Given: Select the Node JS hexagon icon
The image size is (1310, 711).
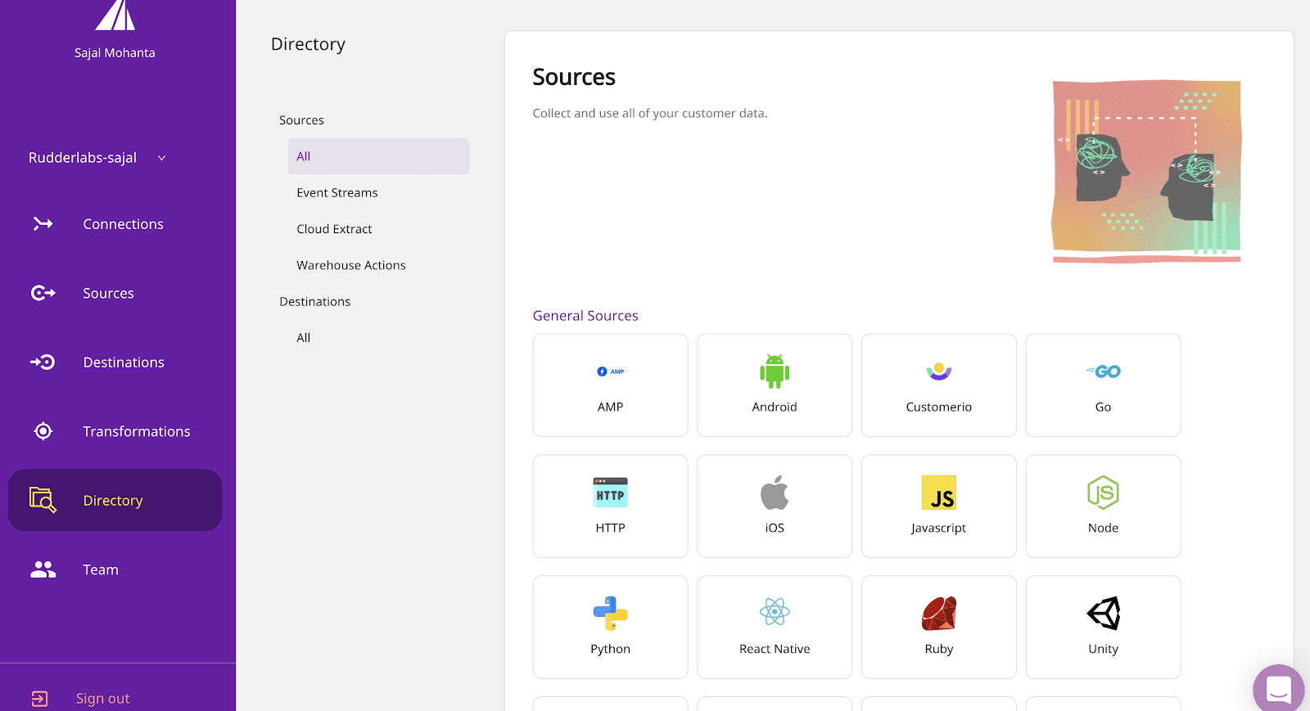Looking at the screenshot, I should coord(1103,493).
